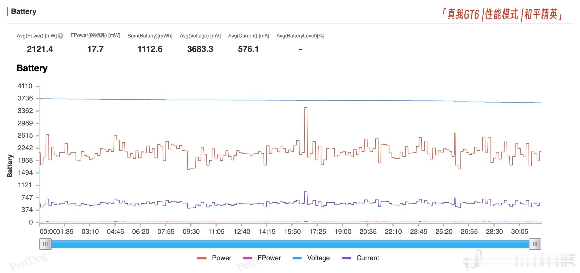Click the 2615 y-axis label
The image size is (580, 273).
tap(25, 135)
